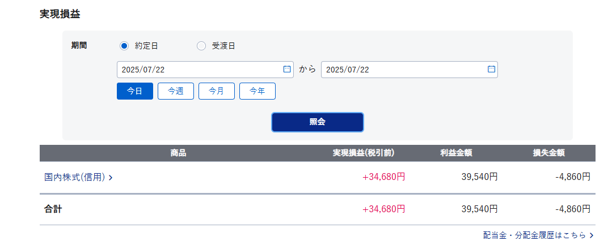608x245 pixels.
Task: Select the 約定日 radio button
Action: tap(124, 46)
